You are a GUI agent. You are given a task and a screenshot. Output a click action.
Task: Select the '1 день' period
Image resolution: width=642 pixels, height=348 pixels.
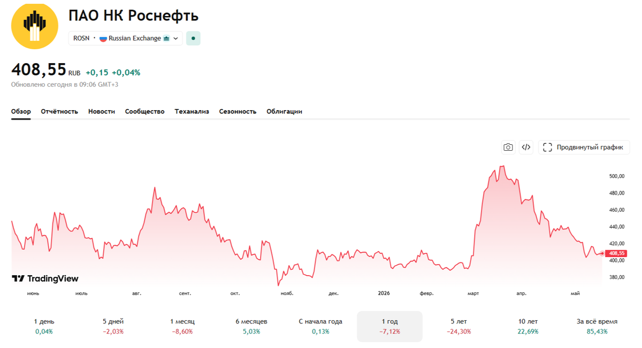point(44,326)
